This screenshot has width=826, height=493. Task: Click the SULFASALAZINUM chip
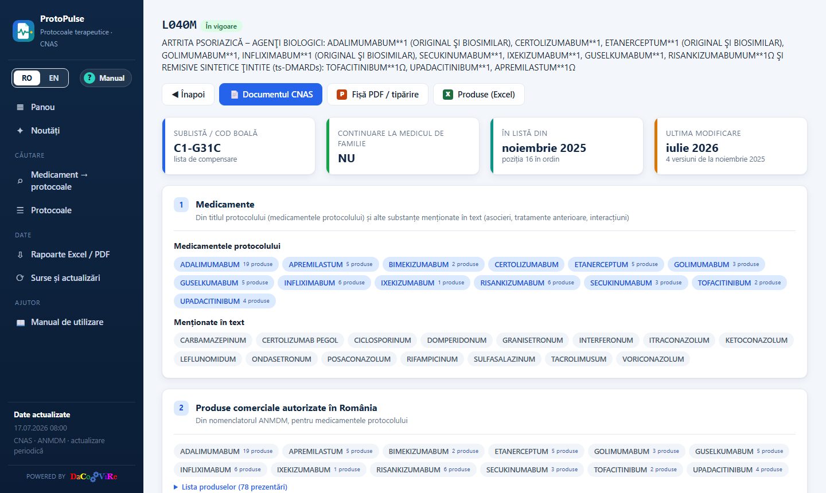click(x=504, y=359)
